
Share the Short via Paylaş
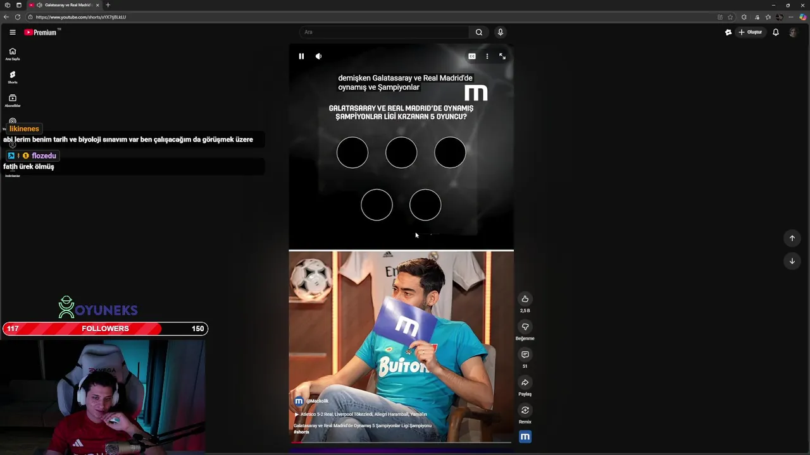[x=525, y=382]
